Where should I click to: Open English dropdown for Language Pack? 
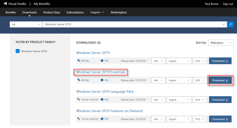click(x=179, y=100)
